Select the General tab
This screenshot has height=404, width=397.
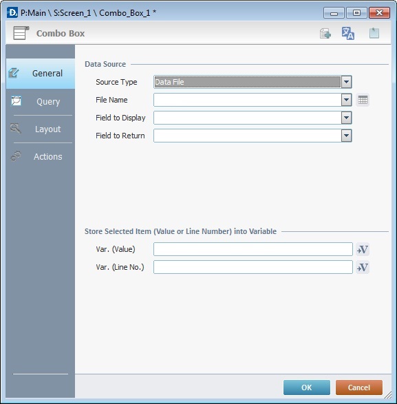41,74
